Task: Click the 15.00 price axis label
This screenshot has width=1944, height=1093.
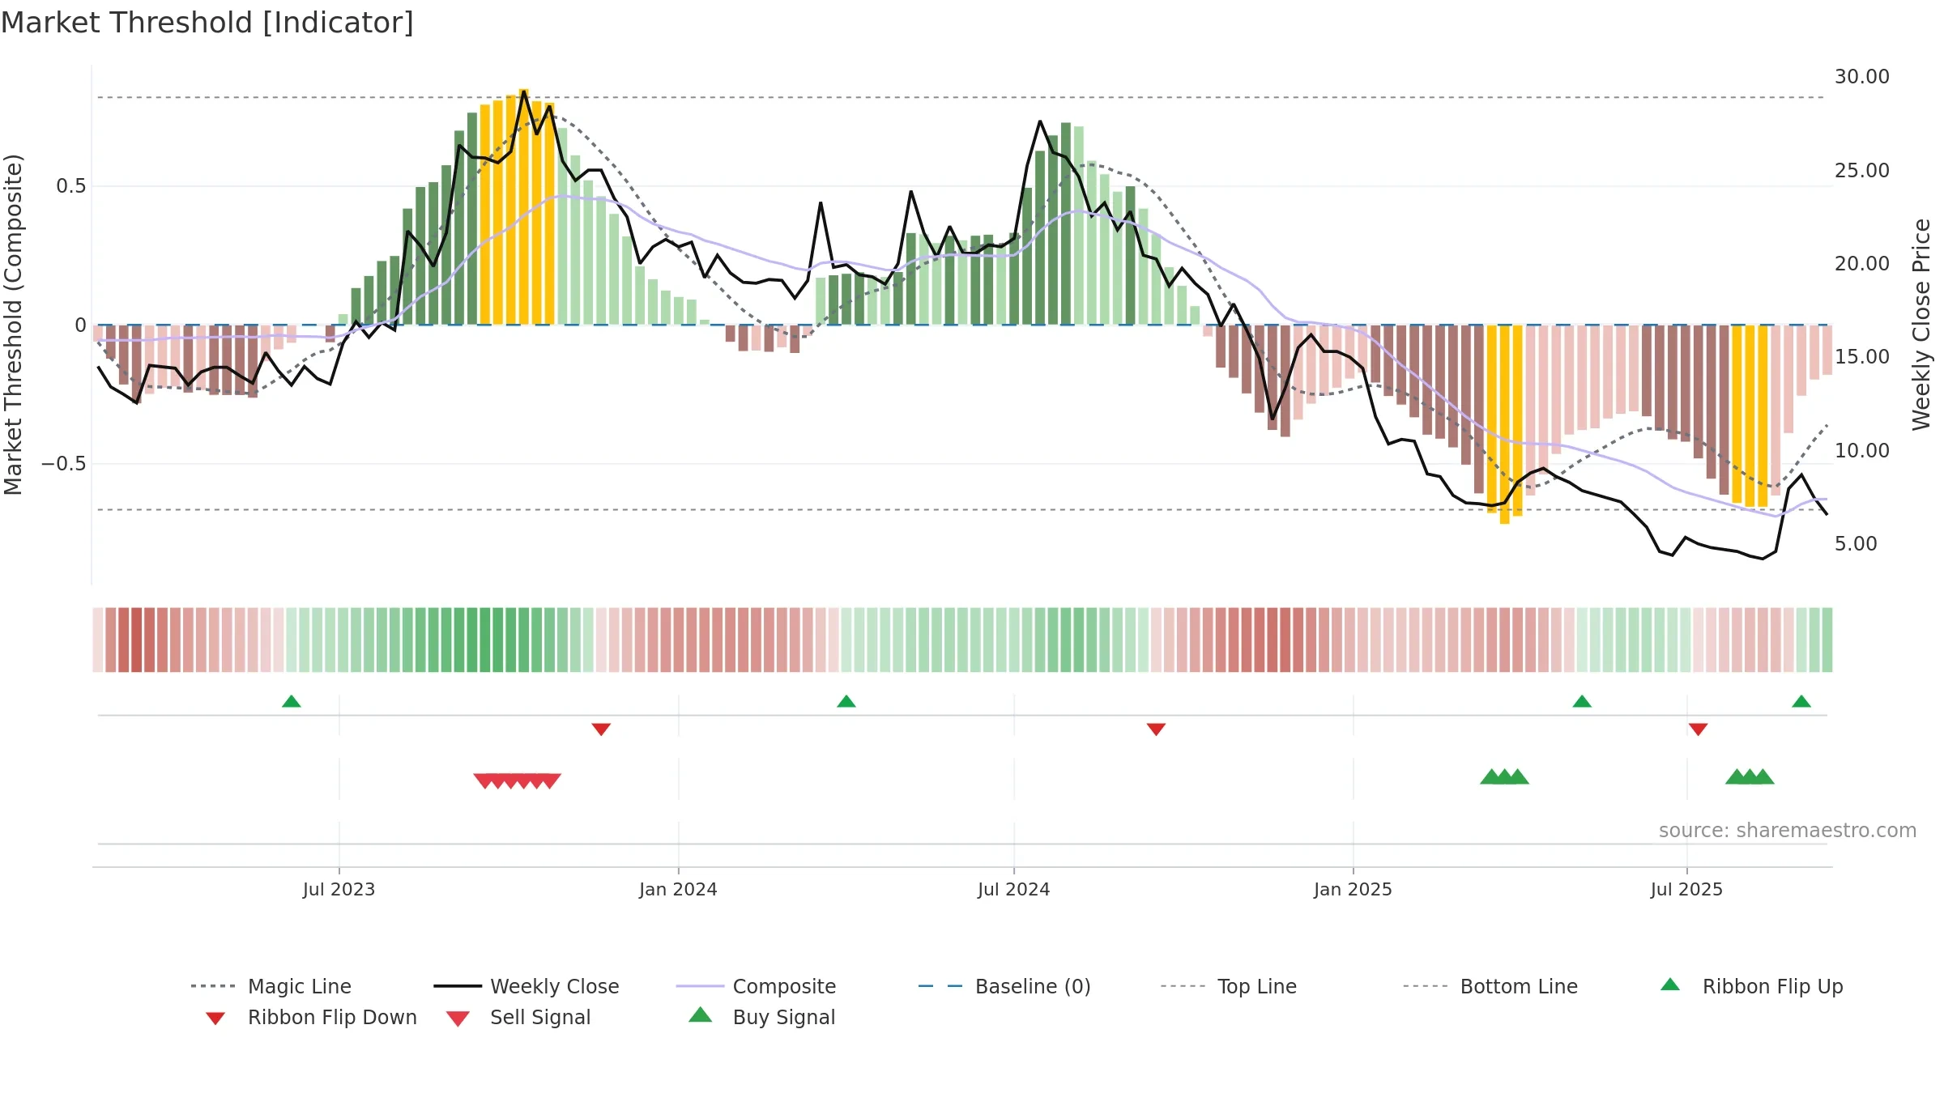Action: point(1862,357)
